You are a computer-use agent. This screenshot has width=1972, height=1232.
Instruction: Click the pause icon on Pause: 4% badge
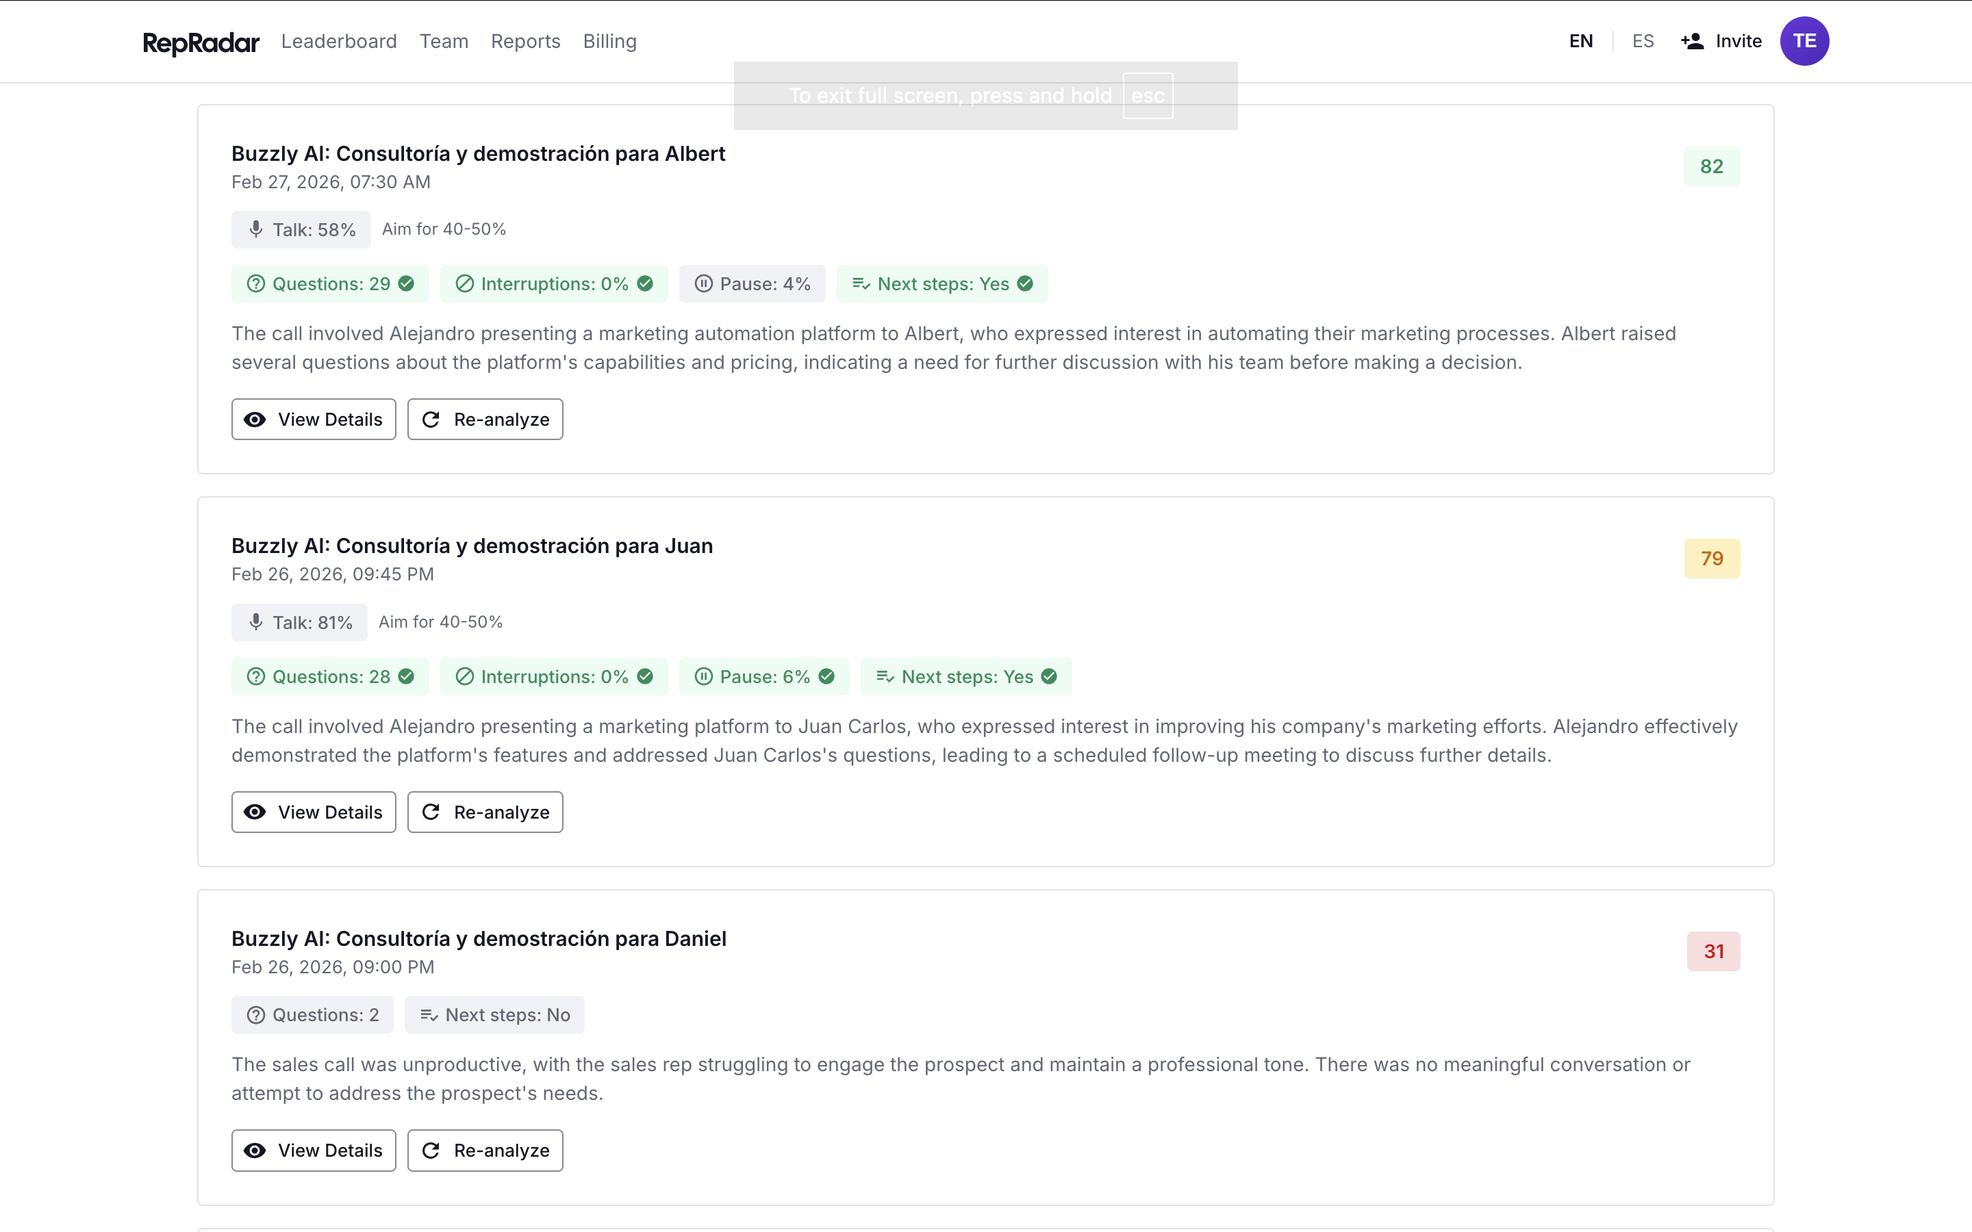pos(704,283)
